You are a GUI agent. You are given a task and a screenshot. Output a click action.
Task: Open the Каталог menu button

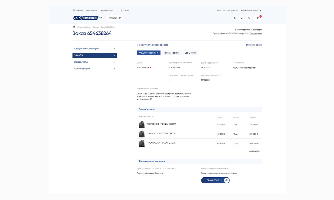(115, 18)
